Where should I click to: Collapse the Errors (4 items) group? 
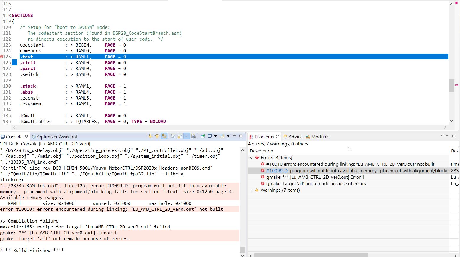pyautogui.click(x=251, y=158)
